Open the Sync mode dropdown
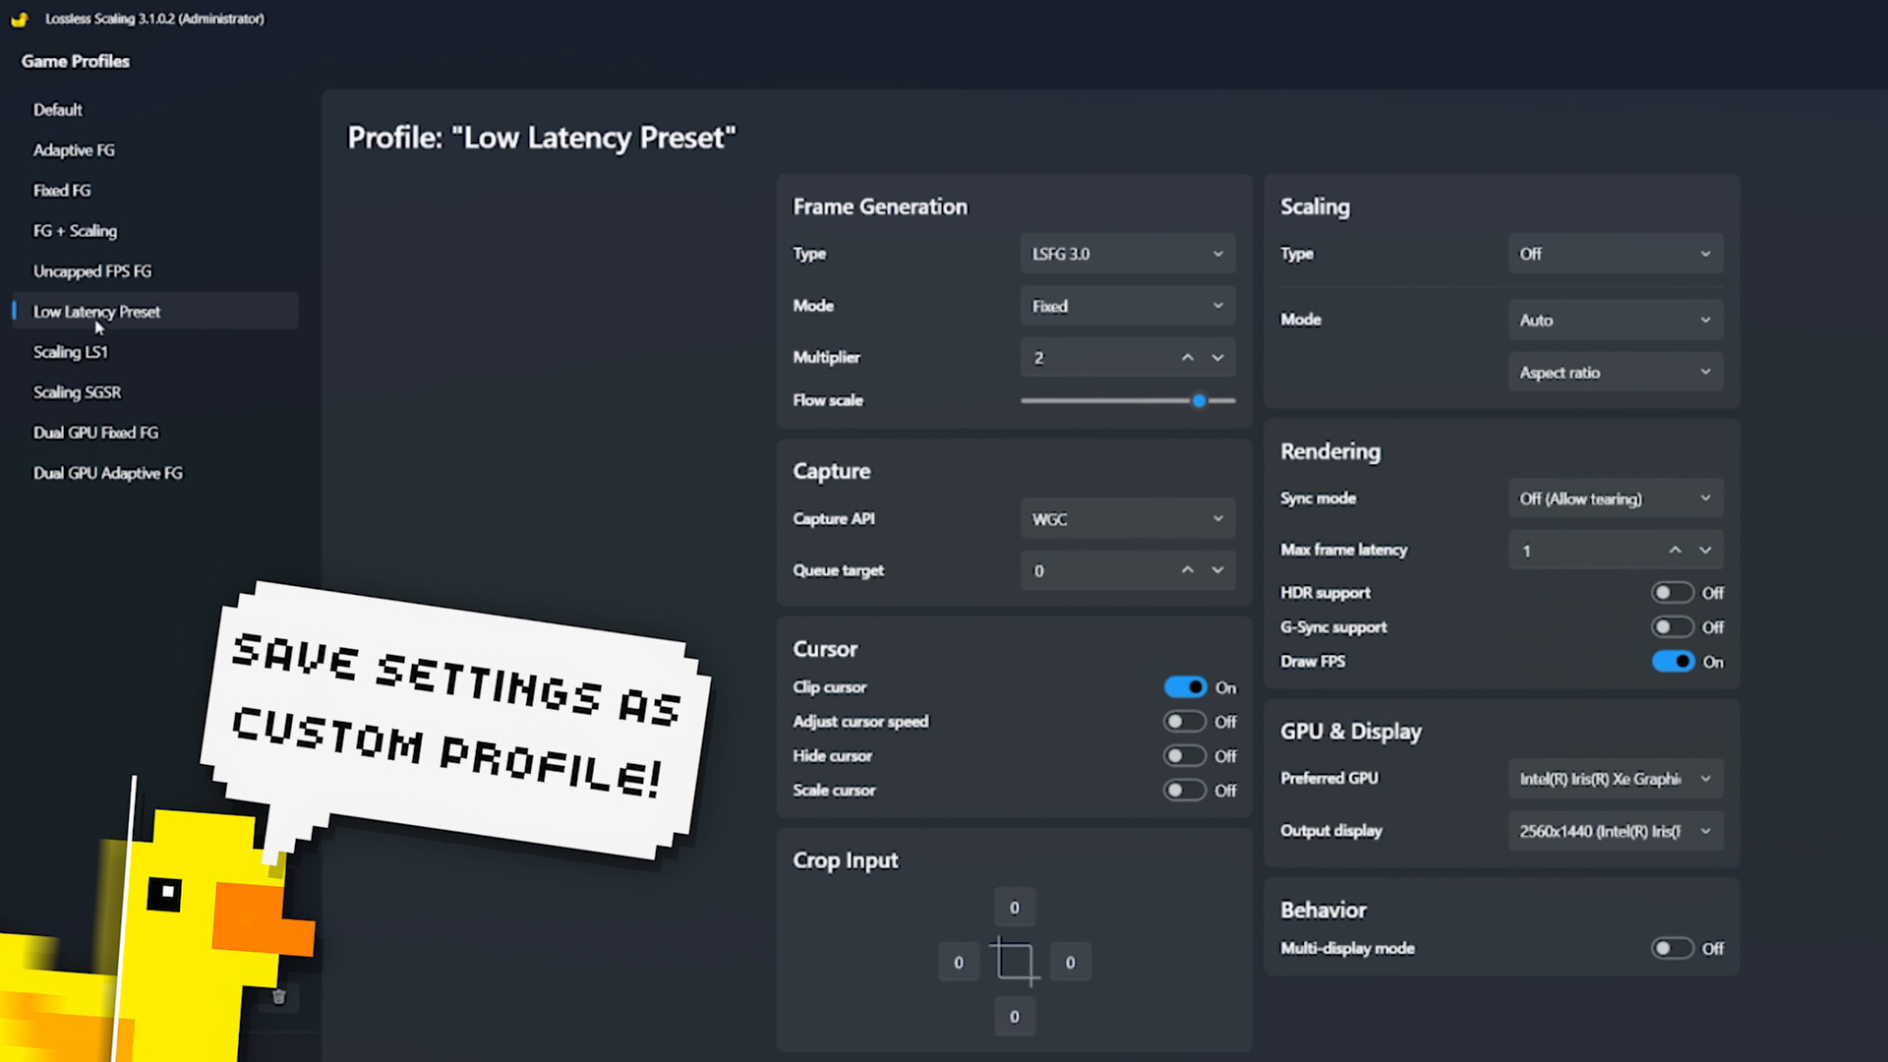Screen dimensions: 1888x1062 point(1615,499)
